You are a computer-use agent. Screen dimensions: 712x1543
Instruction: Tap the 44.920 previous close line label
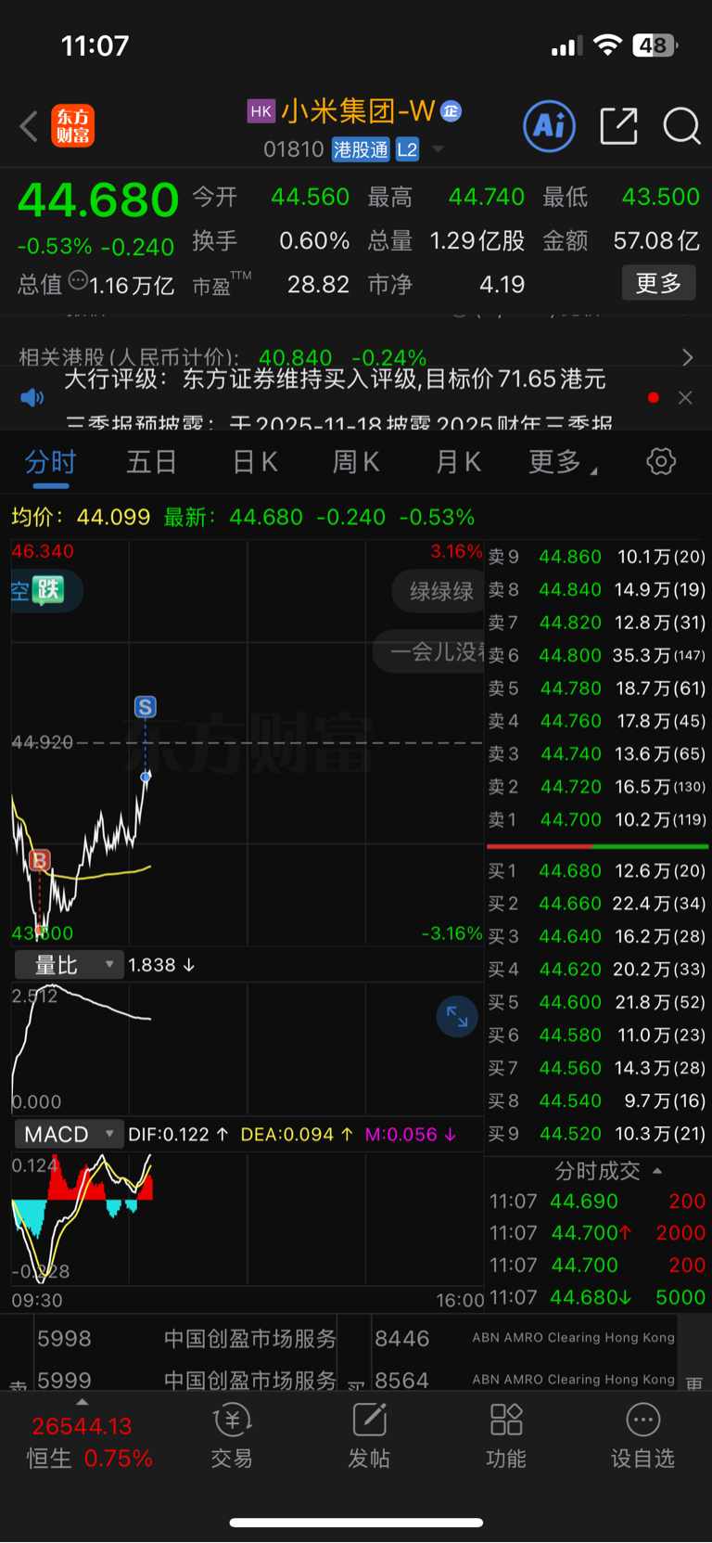coord(42,742)
